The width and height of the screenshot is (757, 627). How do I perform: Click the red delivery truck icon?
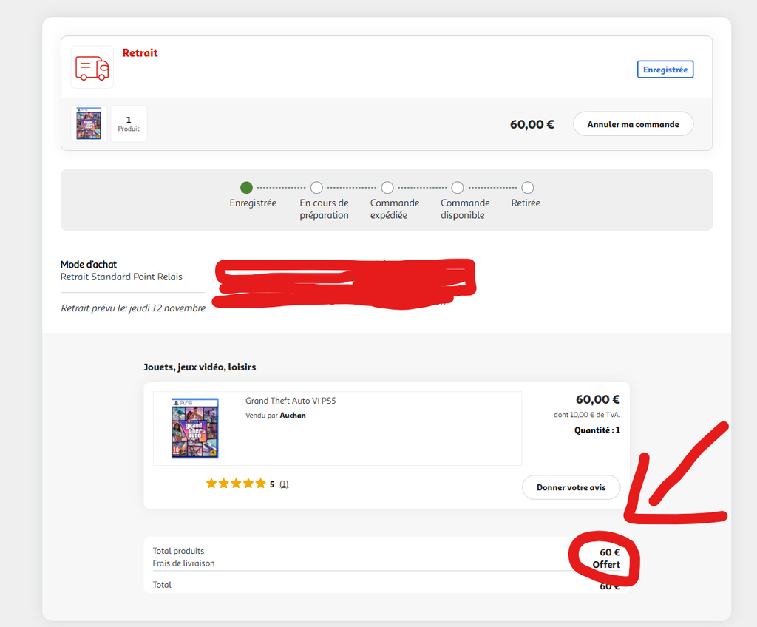click(x=92, y=67)
